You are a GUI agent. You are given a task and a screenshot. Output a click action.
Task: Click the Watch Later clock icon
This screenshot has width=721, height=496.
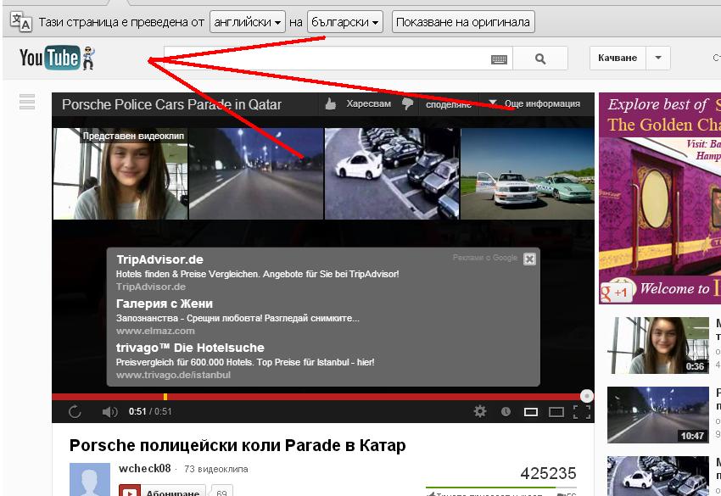[x=506, y=411]
